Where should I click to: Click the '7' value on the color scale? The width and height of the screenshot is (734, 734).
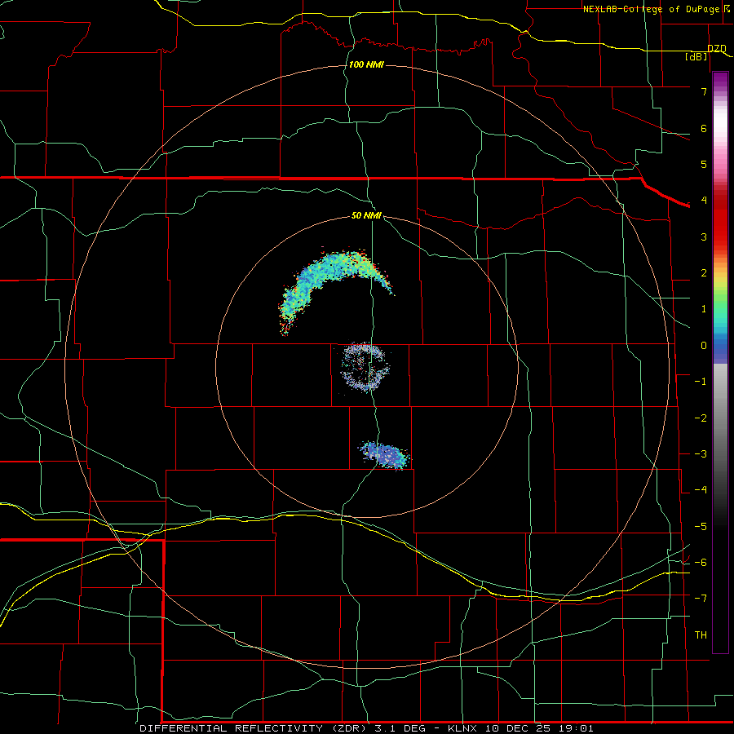coord(704,91)
